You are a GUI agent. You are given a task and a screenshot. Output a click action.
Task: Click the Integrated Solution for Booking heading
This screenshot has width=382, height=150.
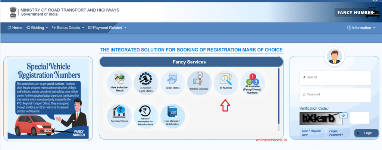(191, 50)
